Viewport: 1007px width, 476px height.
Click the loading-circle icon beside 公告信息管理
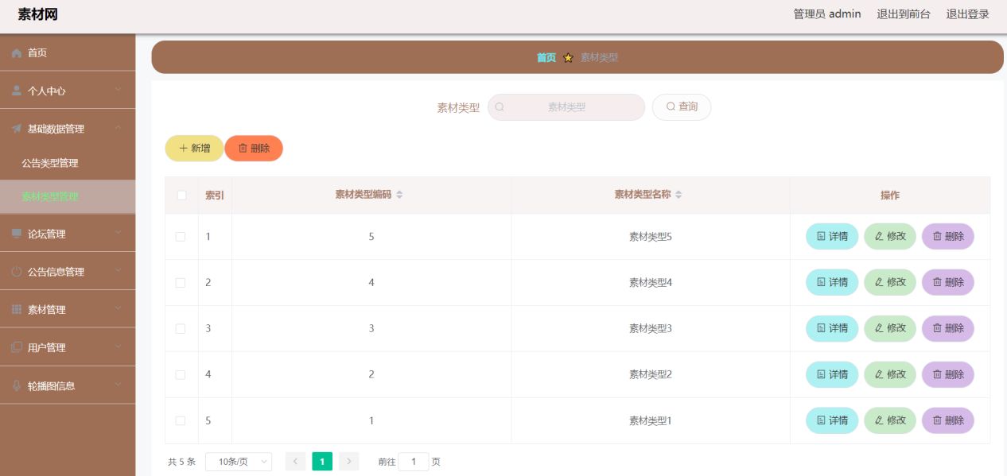(x=17, y=272)
